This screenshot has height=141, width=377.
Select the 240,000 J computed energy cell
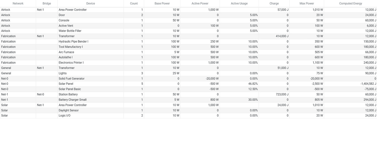click(351, 63)
